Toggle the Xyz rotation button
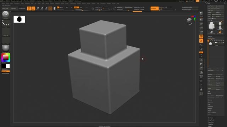The image size is (227, 127). pyautogui.click(x=201, y=53)
